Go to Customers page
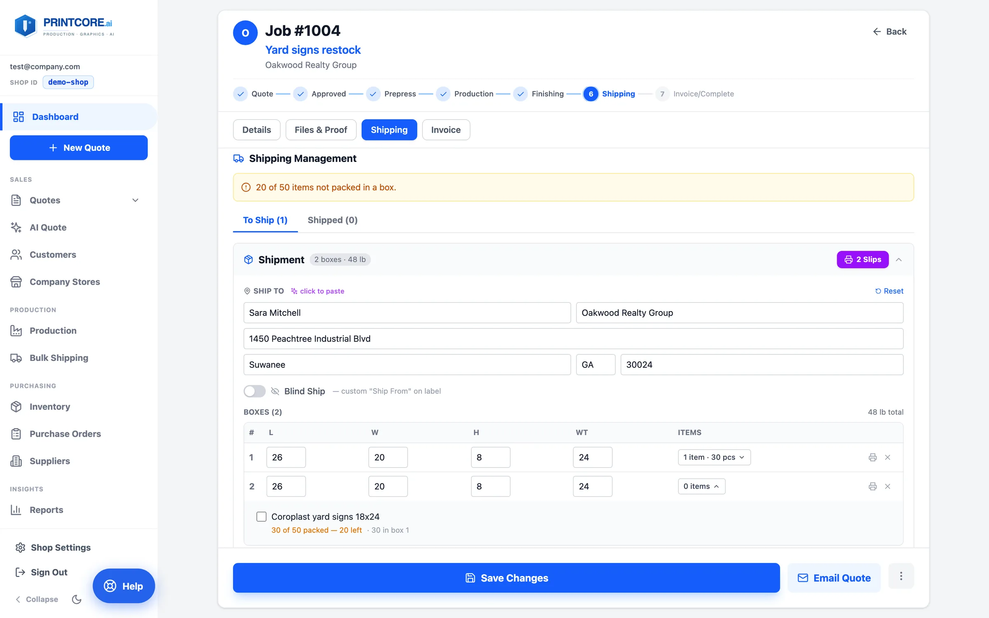989x618 pixels. (53, 255)
